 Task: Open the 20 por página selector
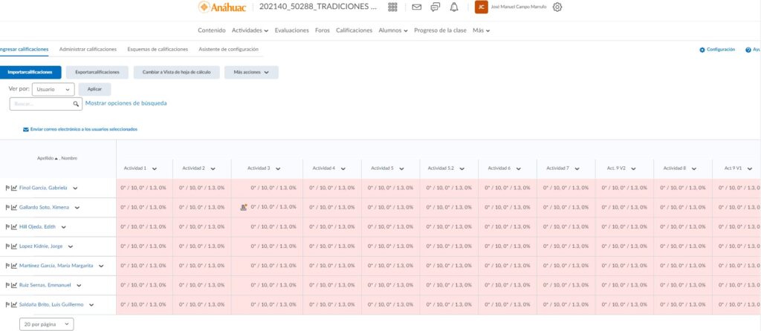click(46, 324)
